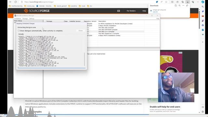This screenshot has height=117, width=208.
Task: Open sidebar settings gear icon
Action: click(x=203, y=112)
